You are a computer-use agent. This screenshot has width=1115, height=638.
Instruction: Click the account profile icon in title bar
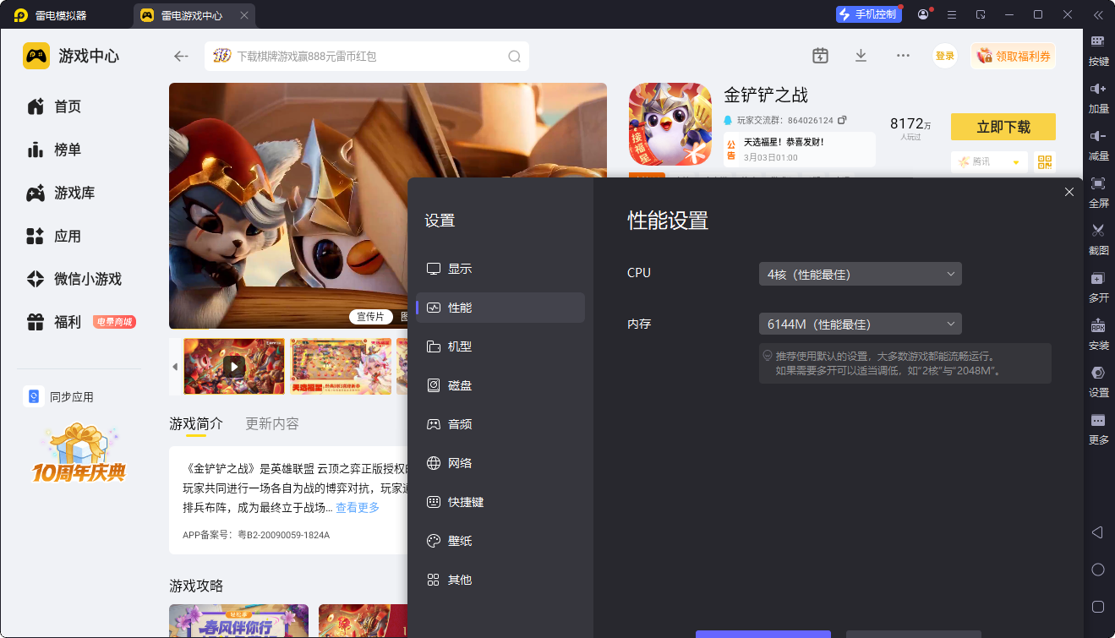point(923,14)
